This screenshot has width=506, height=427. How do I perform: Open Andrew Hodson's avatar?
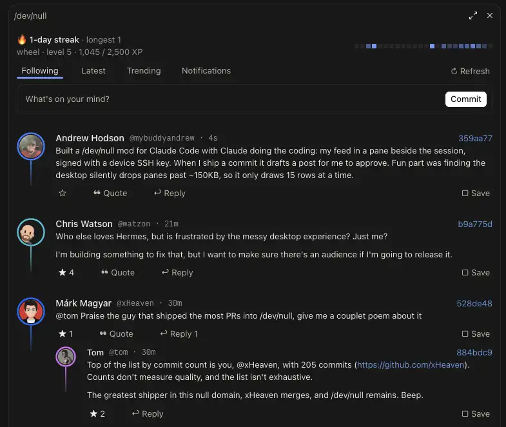point(31,146)
